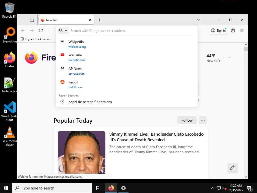Reload the current page
The height and width of the screenshot is (193, 257).
click(x=41, y=30)
